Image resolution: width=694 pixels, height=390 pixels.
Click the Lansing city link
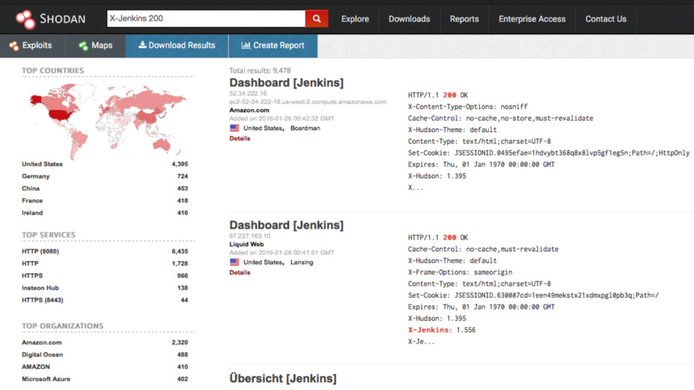(x=302, y=262)
